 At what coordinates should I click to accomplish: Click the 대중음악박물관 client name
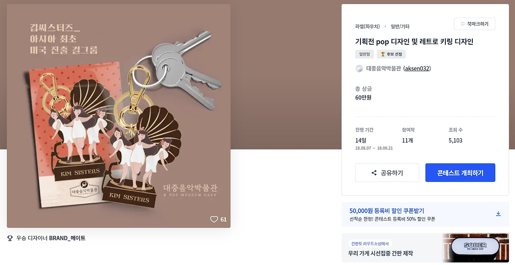(383, 68)
